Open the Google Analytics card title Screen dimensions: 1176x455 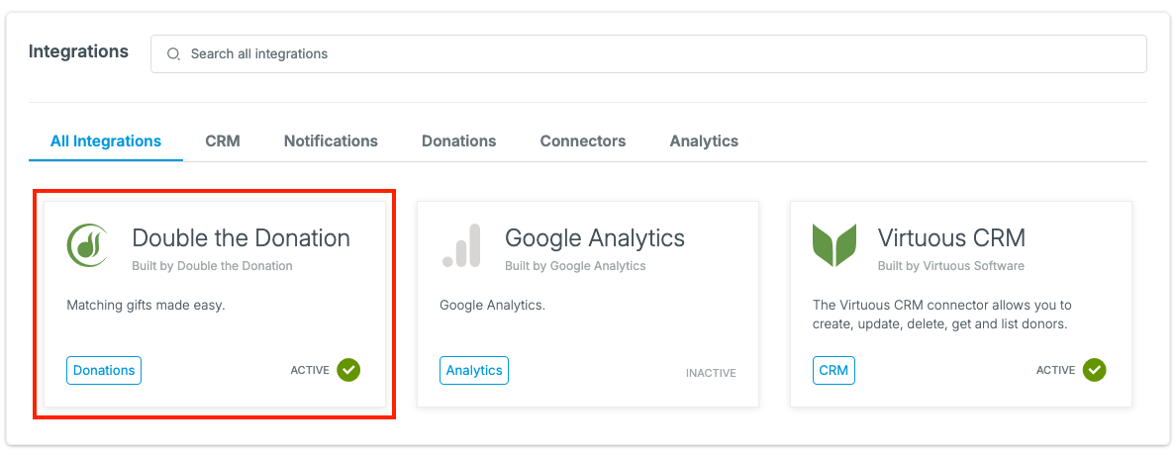(595, 238)
